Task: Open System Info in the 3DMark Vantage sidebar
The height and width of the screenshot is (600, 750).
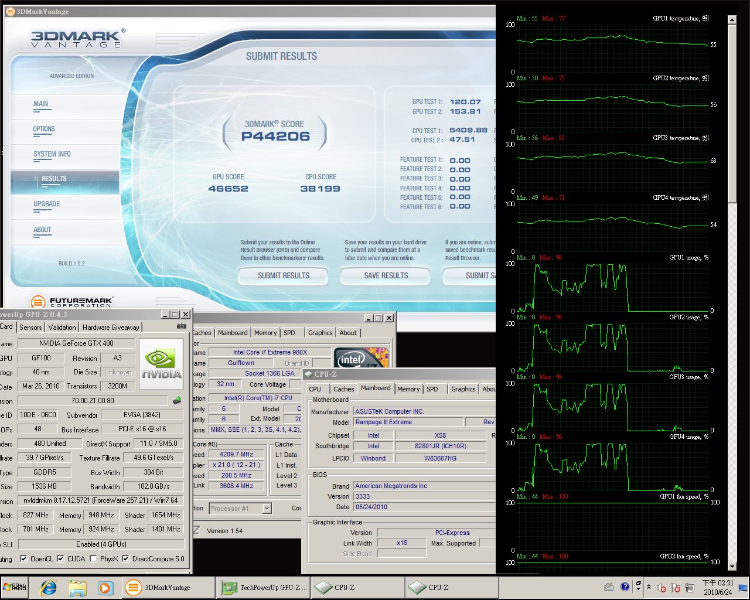Action: coord(52,154)
